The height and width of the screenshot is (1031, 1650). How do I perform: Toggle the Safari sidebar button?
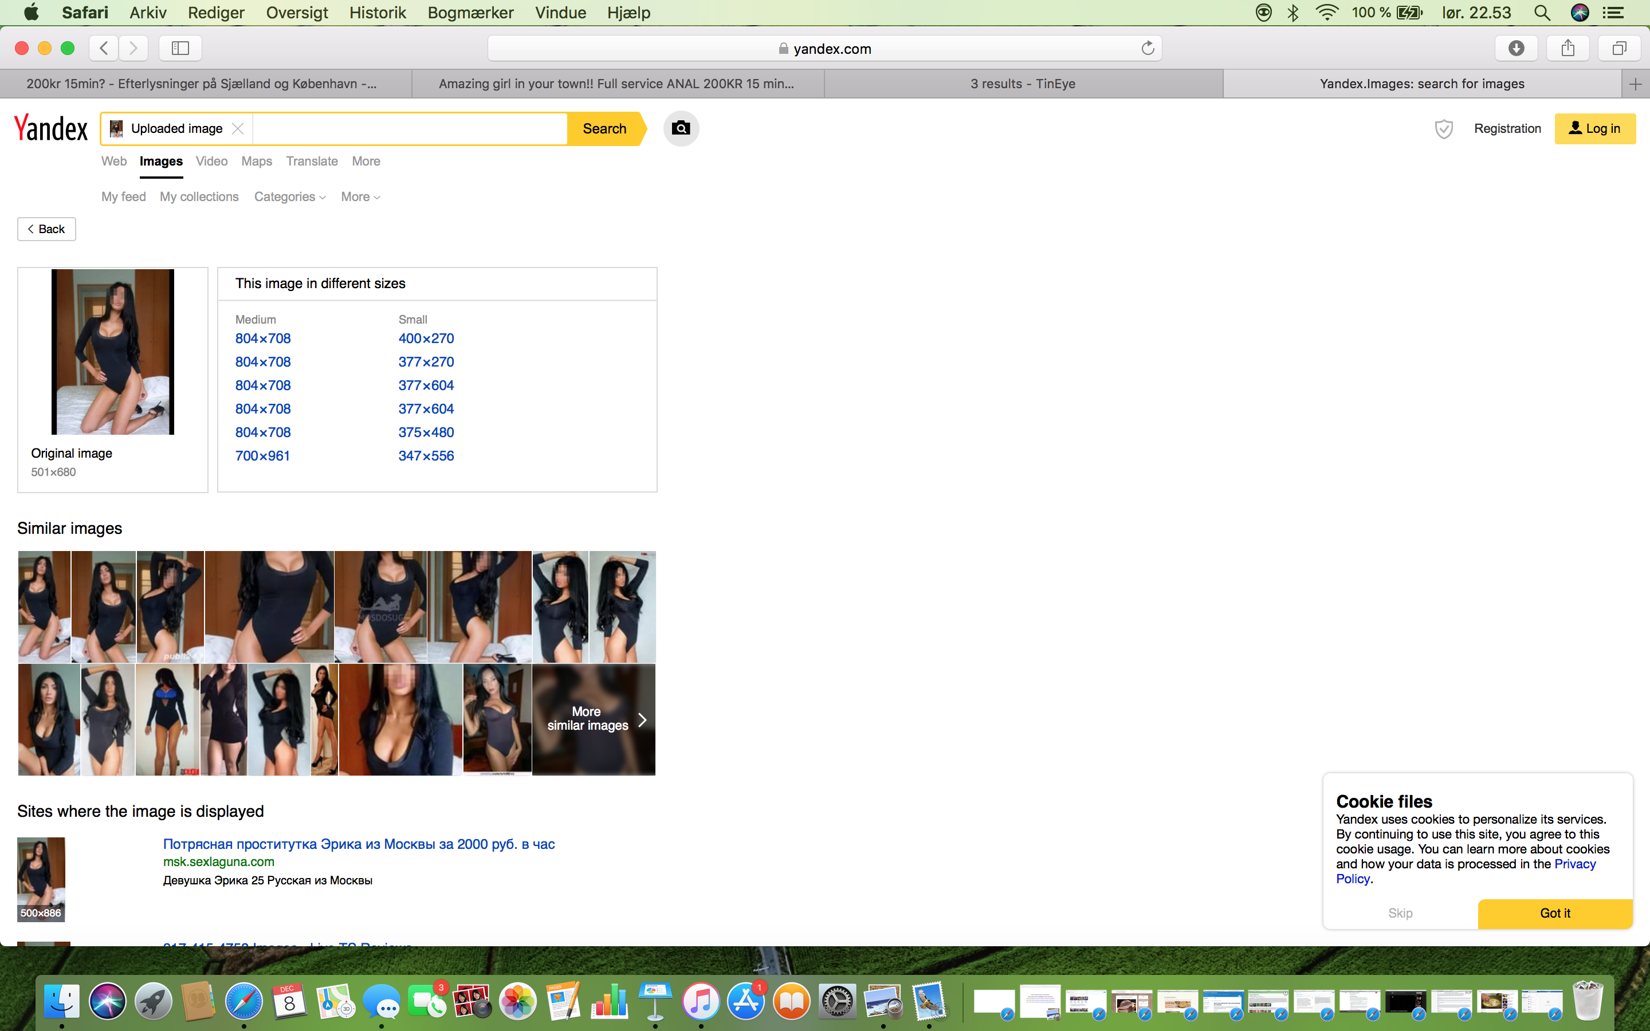(x=180, y=48)
